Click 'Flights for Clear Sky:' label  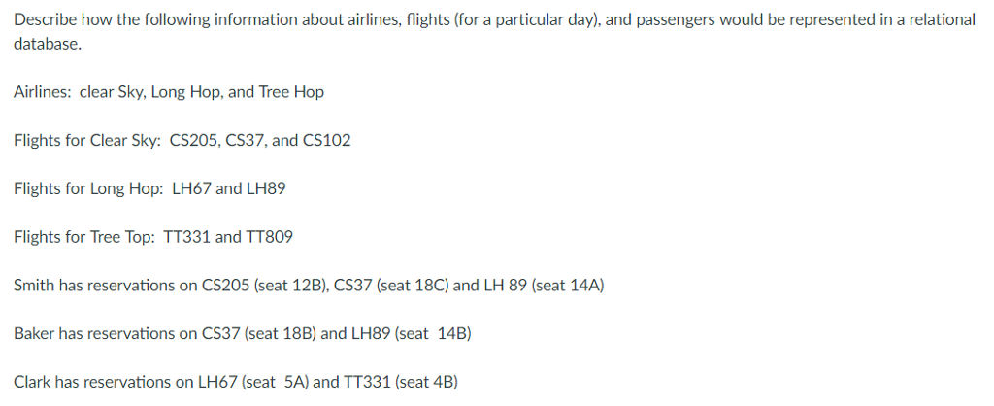tap(86, 141)
